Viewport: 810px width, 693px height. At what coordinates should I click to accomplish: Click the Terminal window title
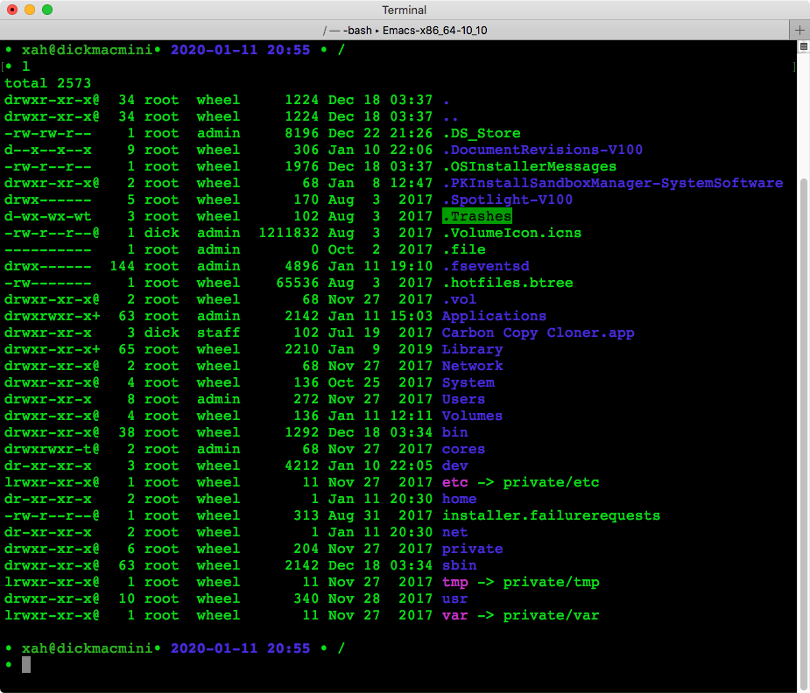tap(404, 10)
